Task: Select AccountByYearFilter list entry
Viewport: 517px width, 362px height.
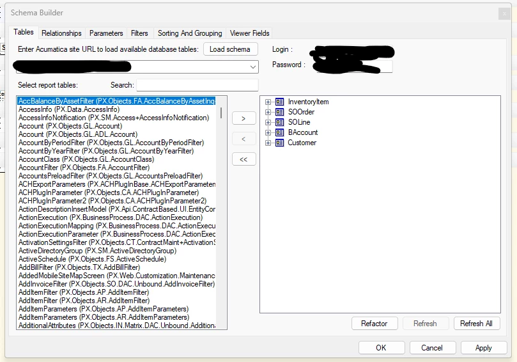Action: coord(117,151)
